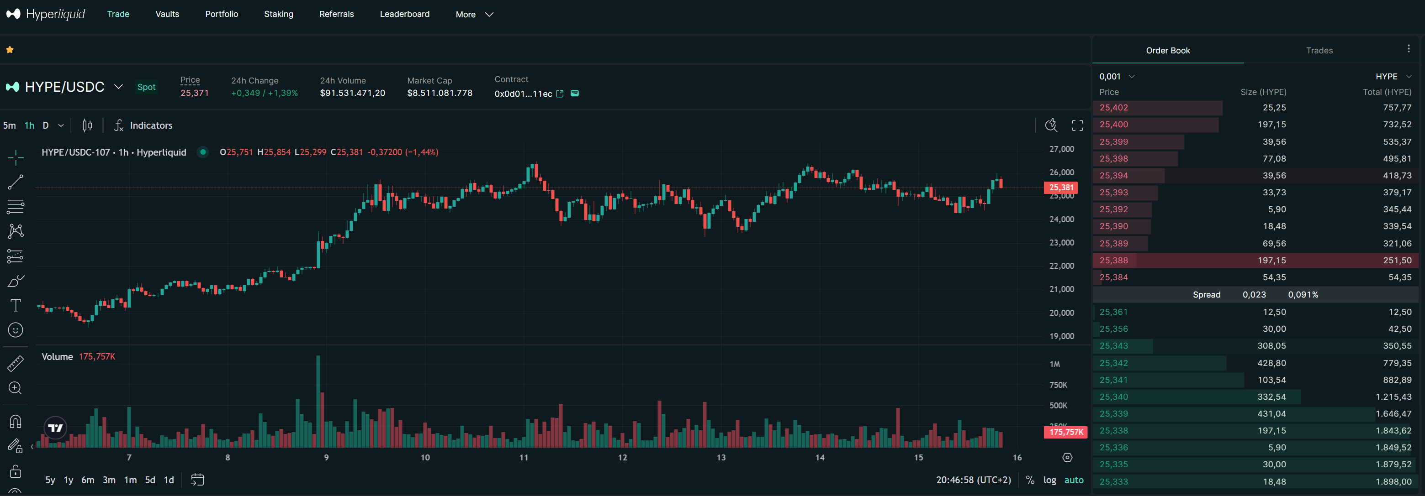Select the 5m timeframe
Screen dimensions: 1425x496
click(x=10, y=125)
